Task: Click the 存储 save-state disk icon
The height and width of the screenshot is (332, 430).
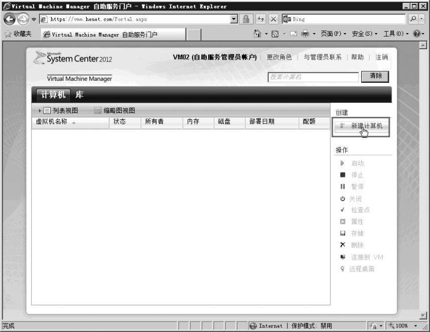Action: click(343, 233)
